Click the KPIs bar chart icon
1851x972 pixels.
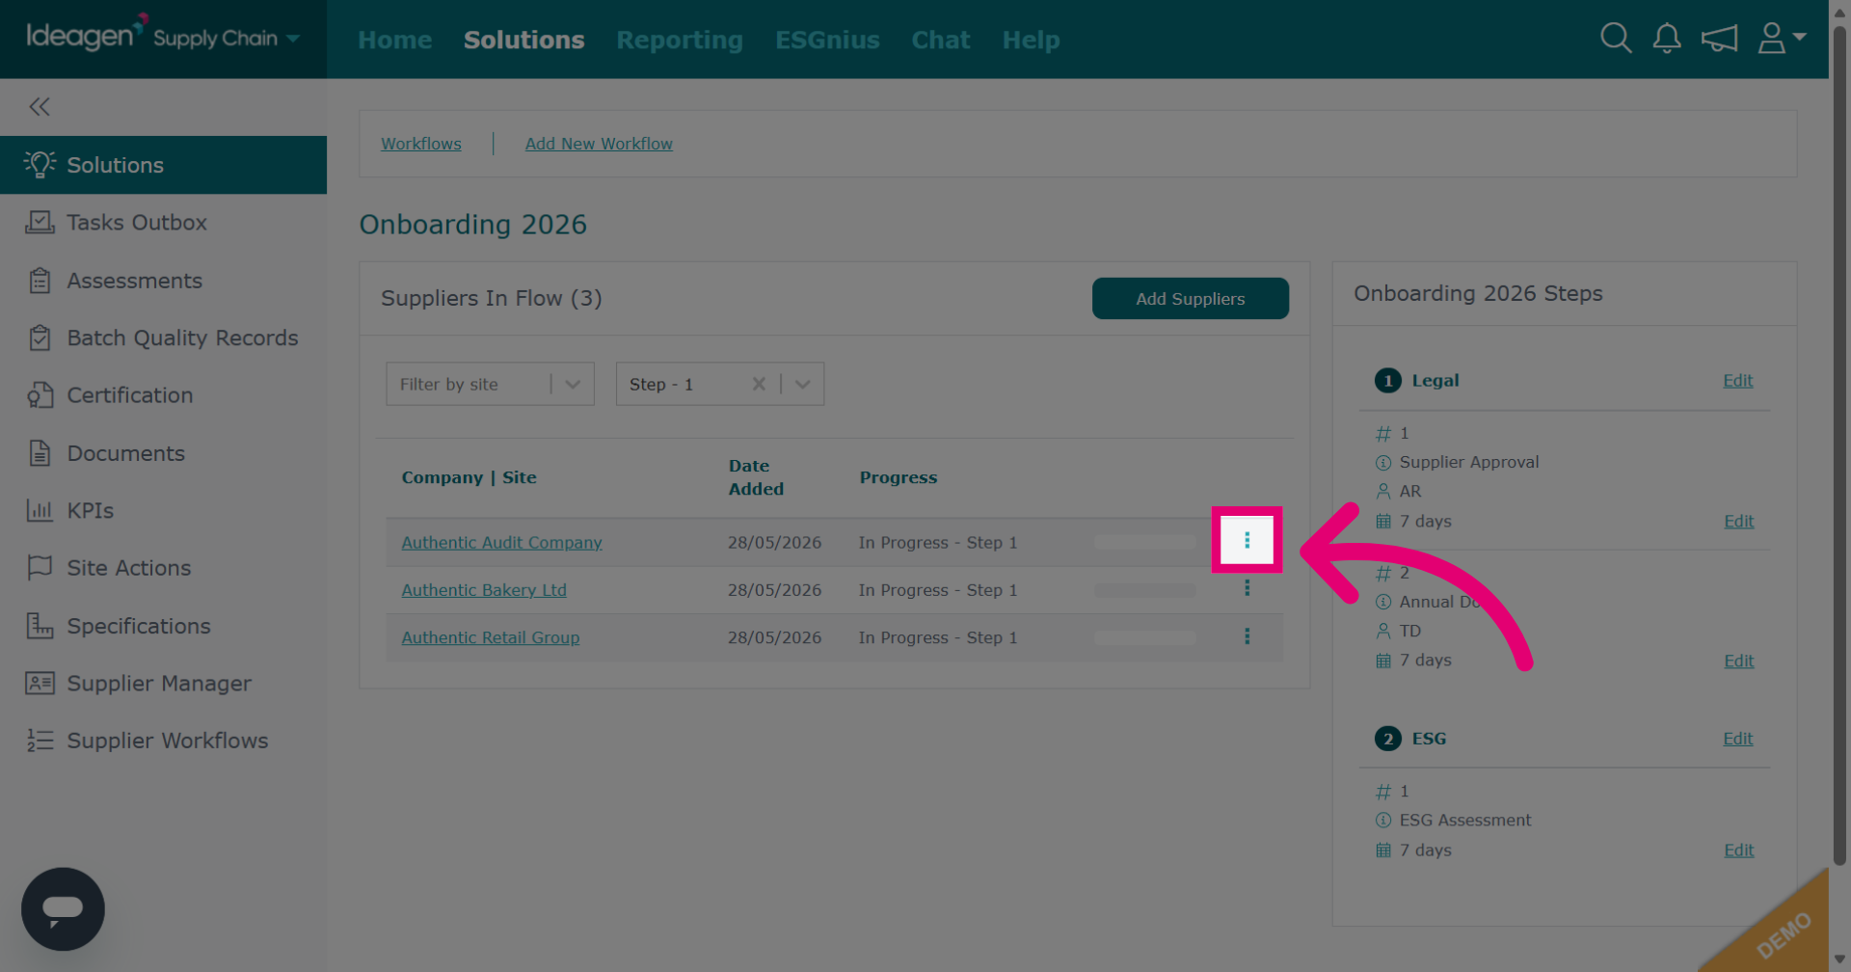40,510
